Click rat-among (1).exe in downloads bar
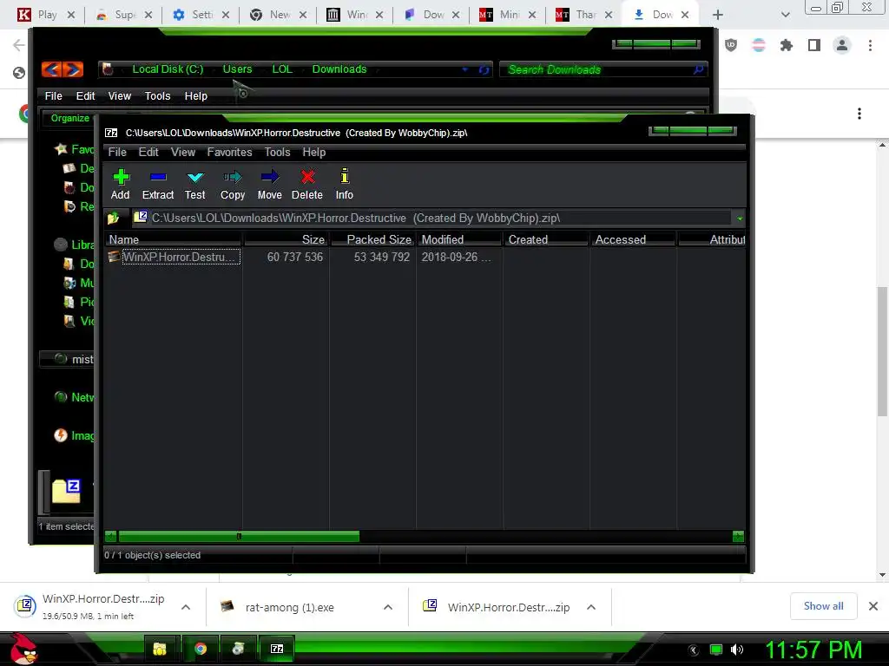The image size is (889, 666). [289, 607]
